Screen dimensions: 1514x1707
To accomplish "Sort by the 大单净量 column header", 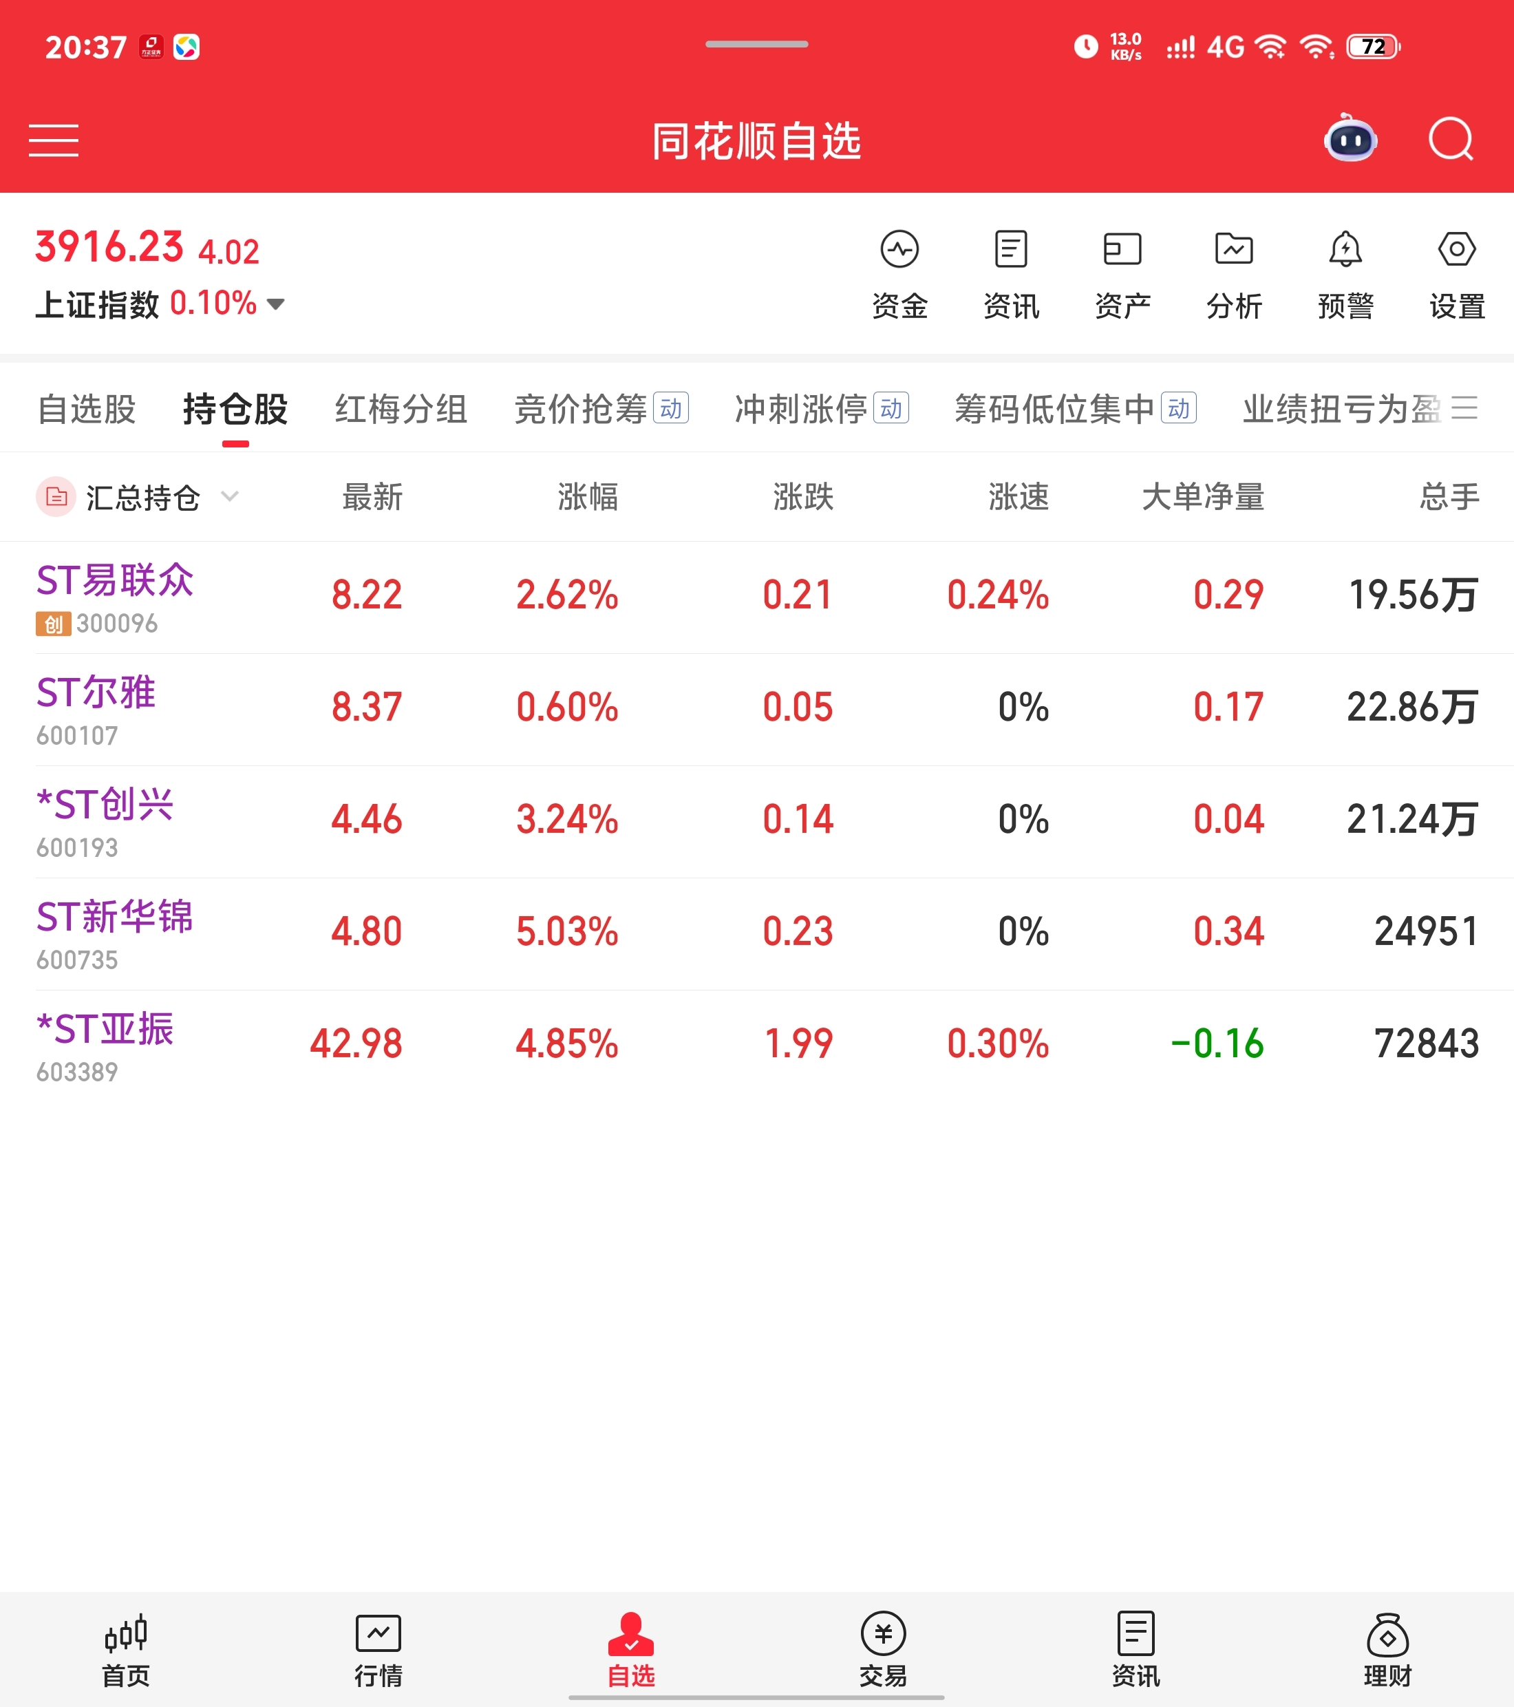I will point(1202,497).
